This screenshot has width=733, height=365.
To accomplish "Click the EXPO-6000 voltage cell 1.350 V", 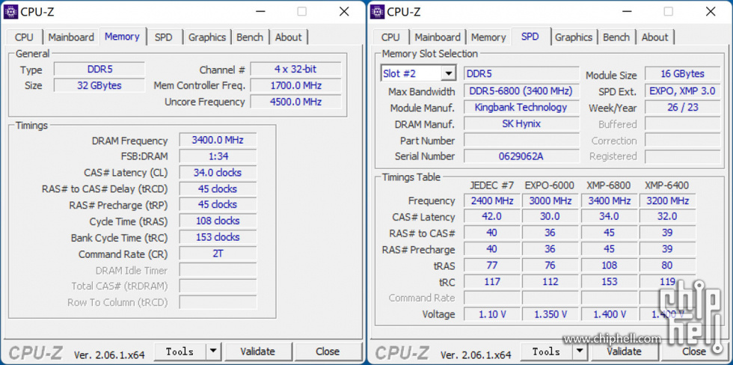I will coord(550,314).
